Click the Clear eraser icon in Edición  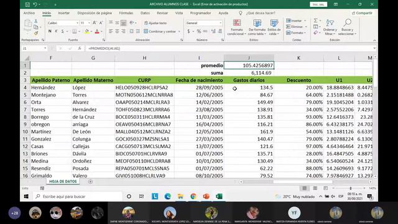pyautogui.click(x=315, y=33)
